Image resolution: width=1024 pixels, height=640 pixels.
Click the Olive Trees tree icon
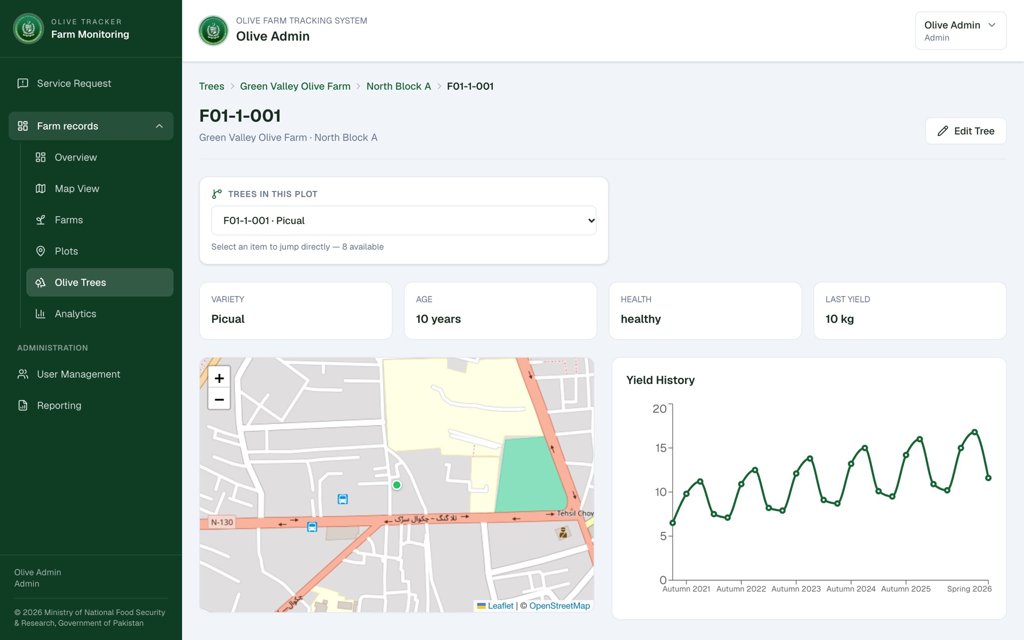[41, 283]
